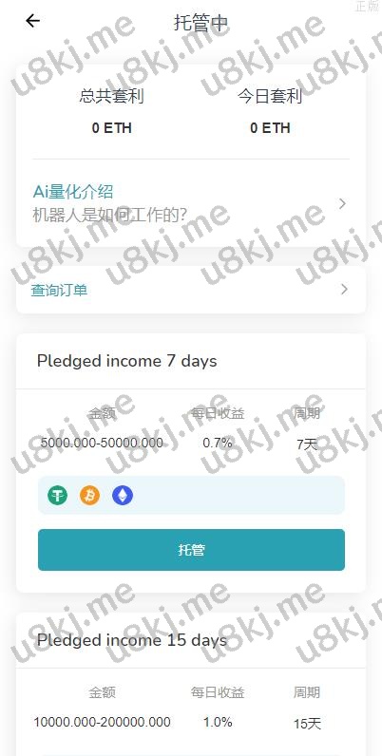Tap the 5000.000-50000.000 amount range

102,443
